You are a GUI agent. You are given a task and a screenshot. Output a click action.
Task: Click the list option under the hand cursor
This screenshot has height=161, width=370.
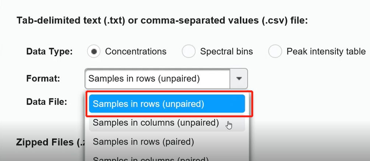point(156,122)
